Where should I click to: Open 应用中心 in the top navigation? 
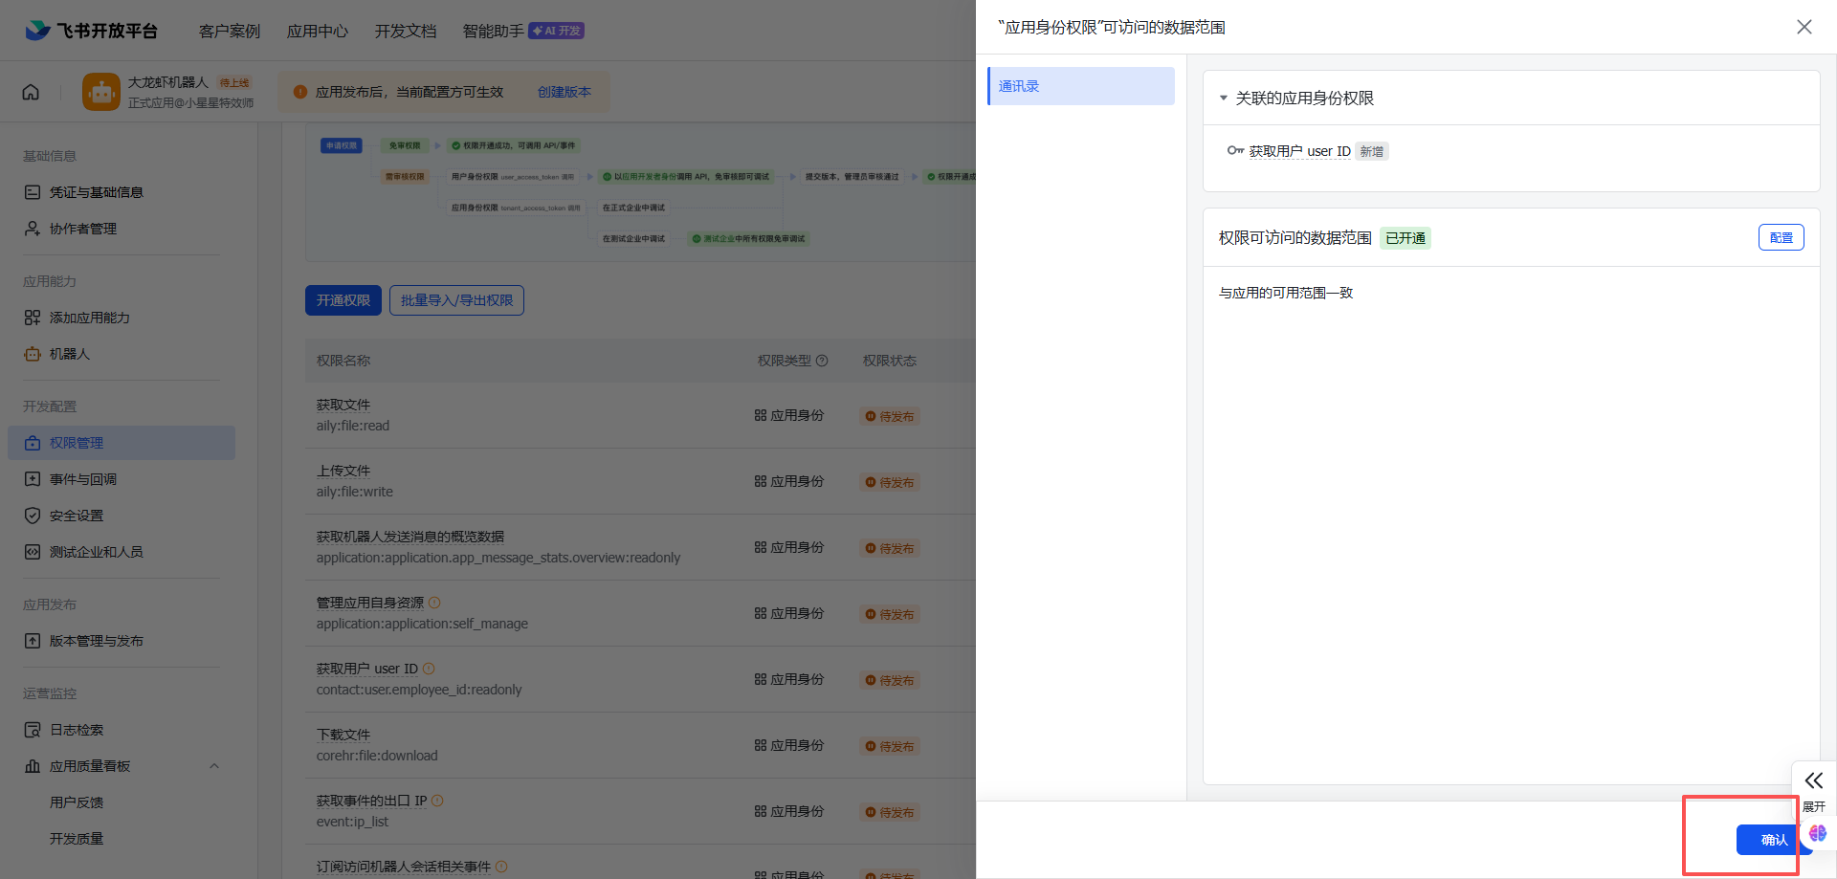(x=318, y=31)
